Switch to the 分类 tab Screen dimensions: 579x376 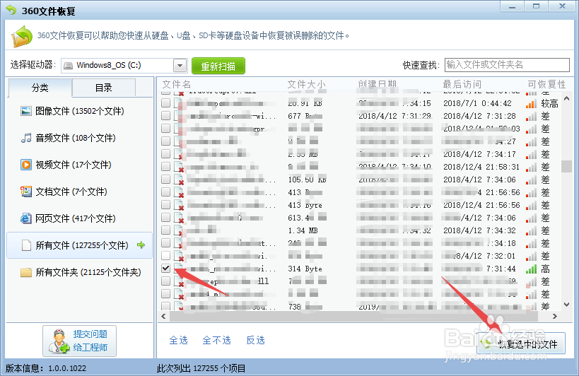click(40, 88)
